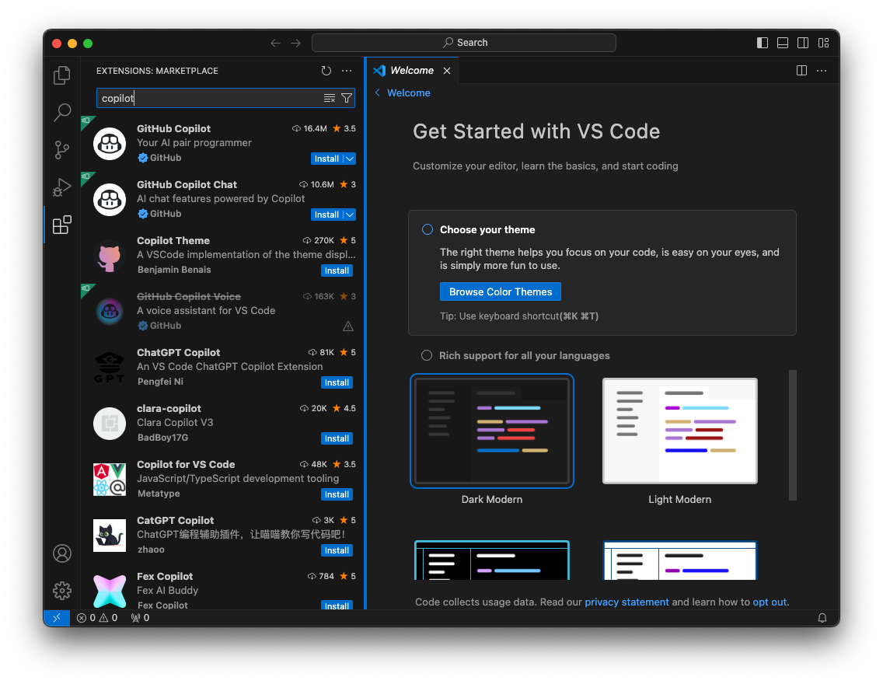This screenshot has height=684, width=883.
Task: Go back with the navigation arrow
Action: 275,43
